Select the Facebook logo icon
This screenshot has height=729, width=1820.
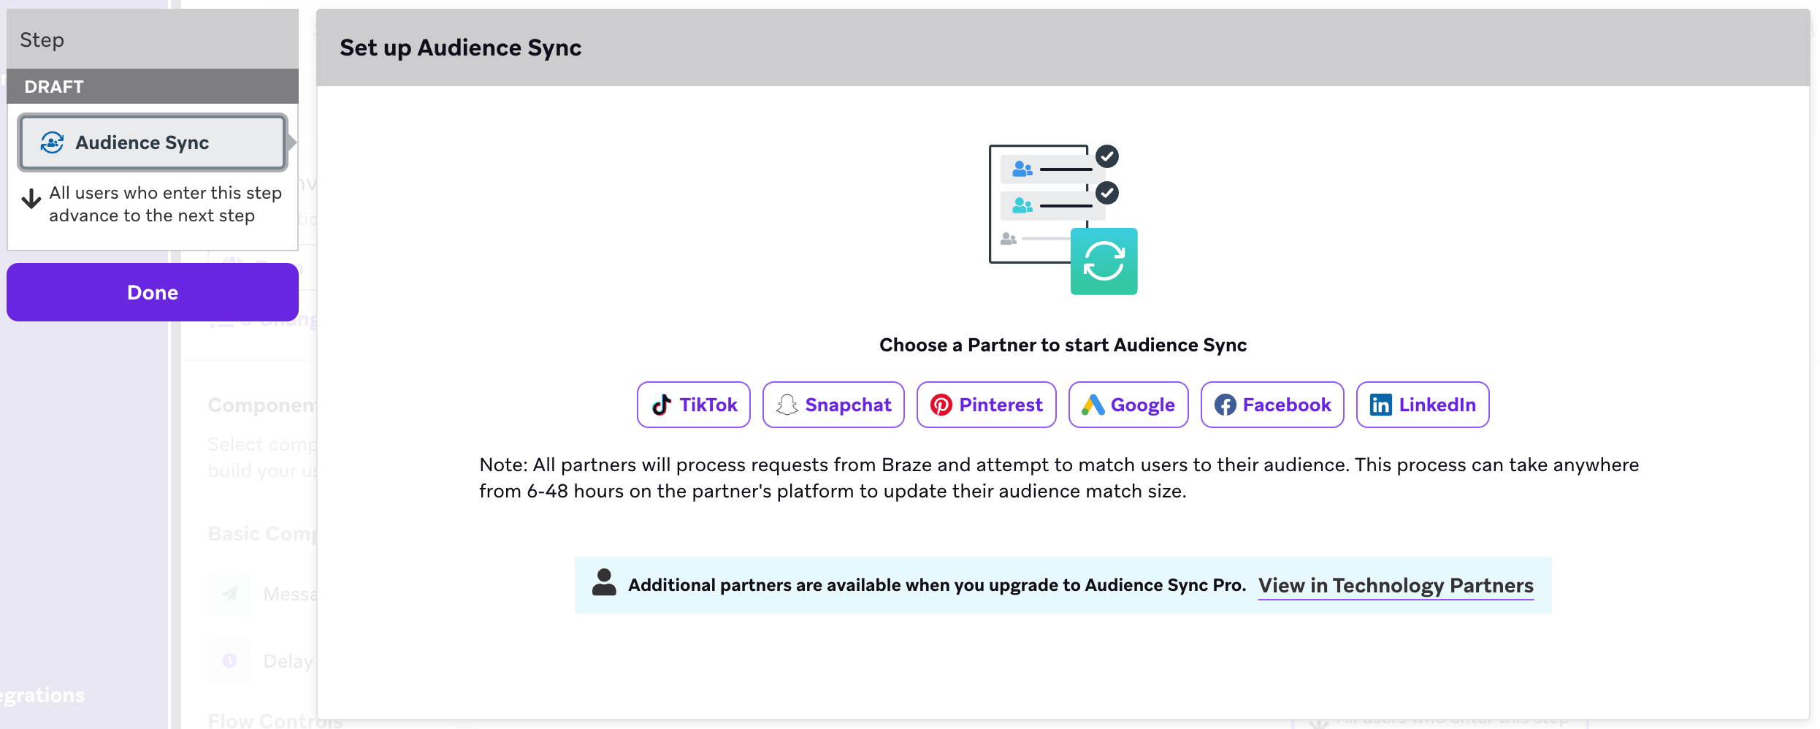tap(1225, 405)
